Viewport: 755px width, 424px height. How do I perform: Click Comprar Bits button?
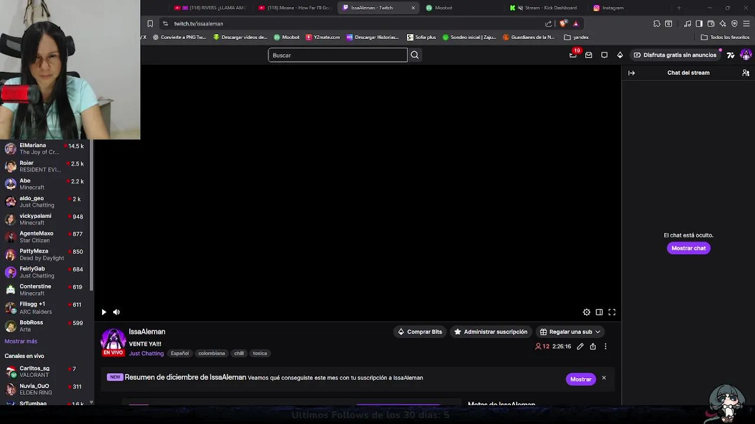(420, 332)
